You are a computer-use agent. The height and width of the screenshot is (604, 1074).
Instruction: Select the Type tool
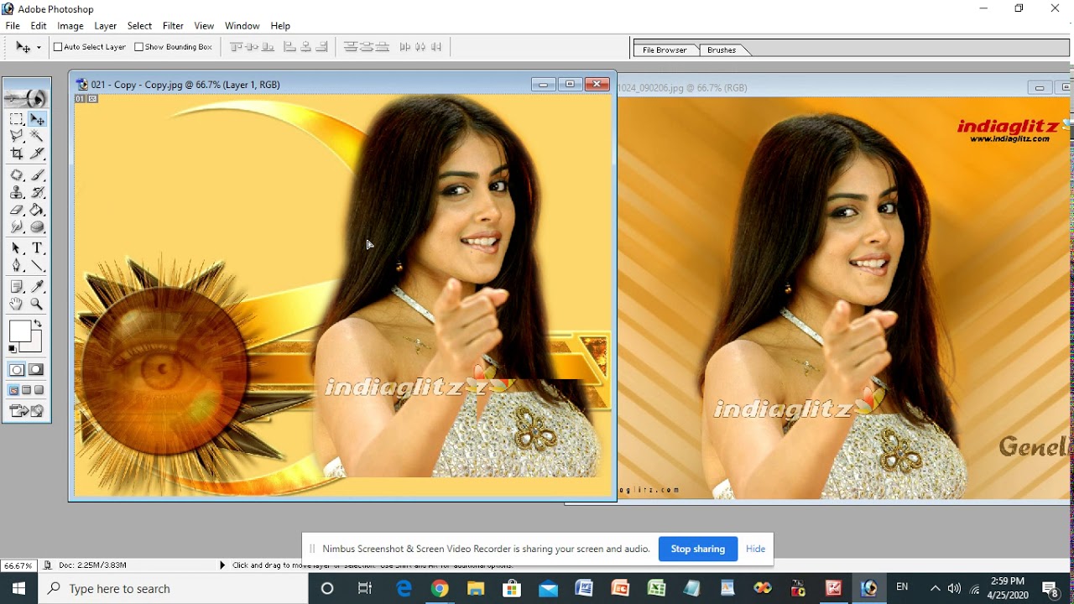coord(37,248)
